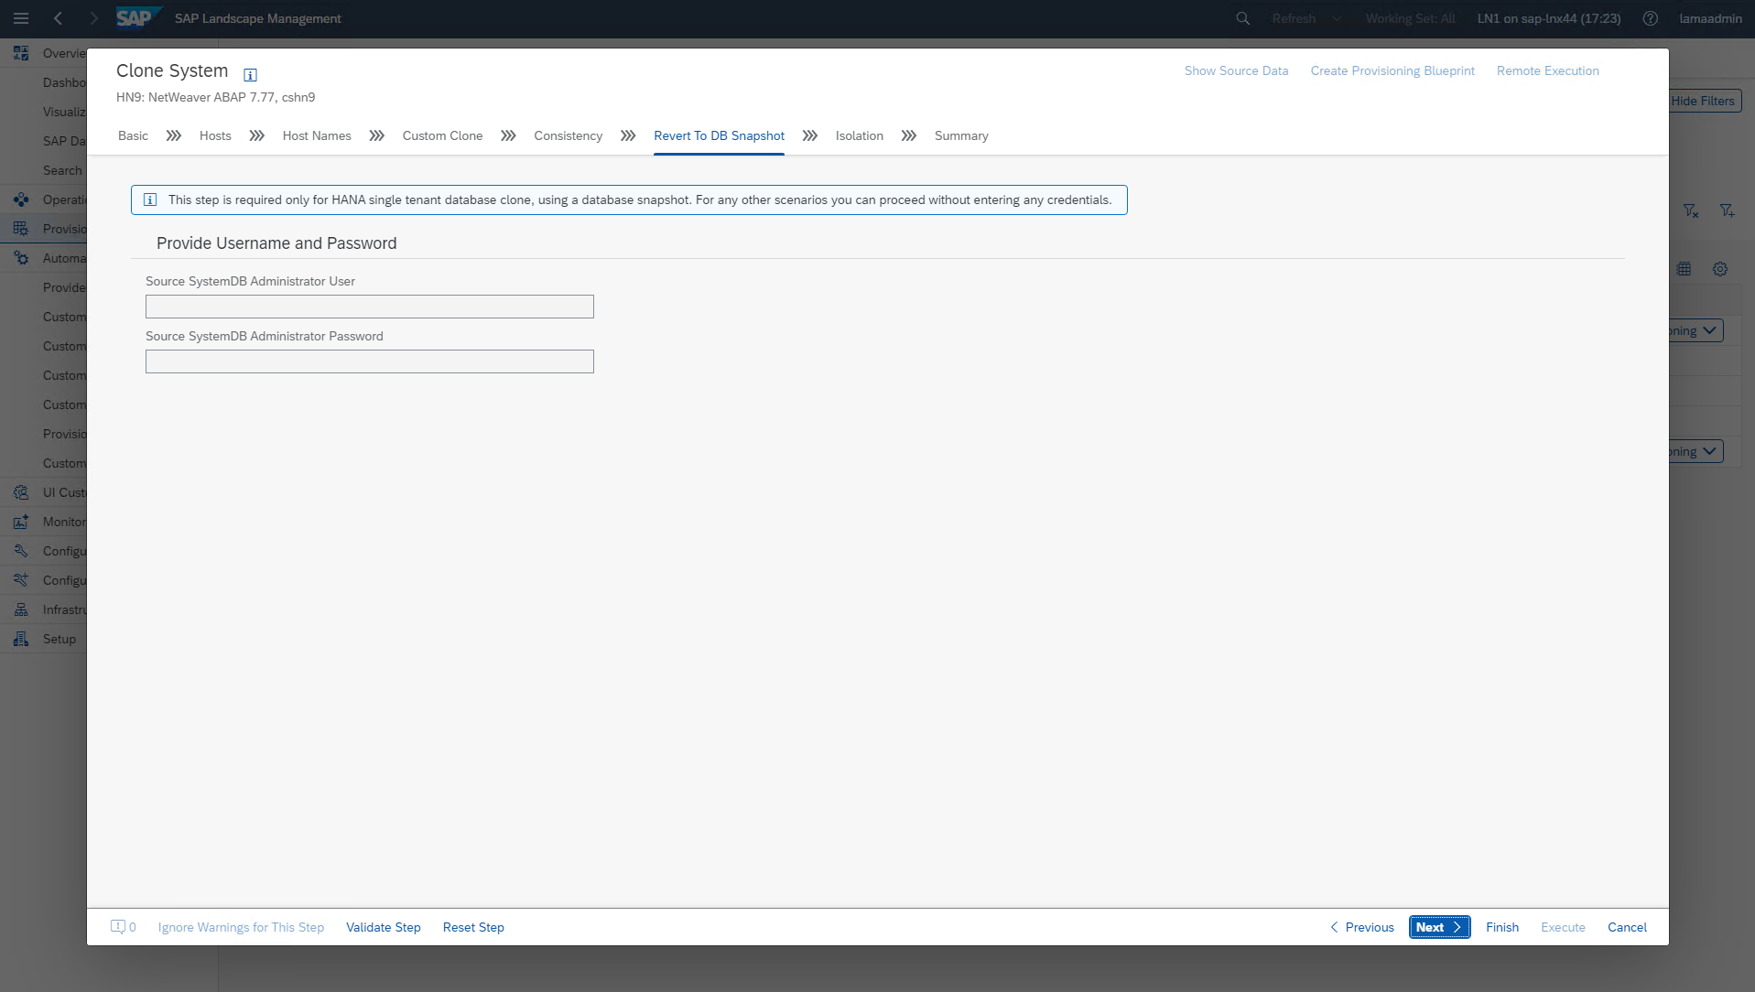Click Reset Step button
Viewport: 1755px width, 992px height.
473,927
